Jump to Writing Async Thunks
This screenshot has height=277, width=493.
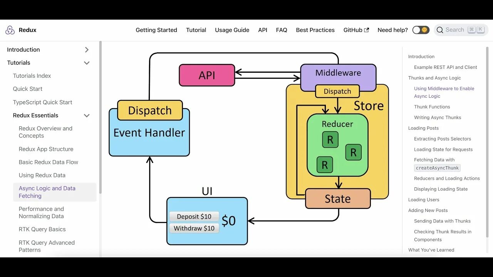pyautogui.click(x=438, y=118)
